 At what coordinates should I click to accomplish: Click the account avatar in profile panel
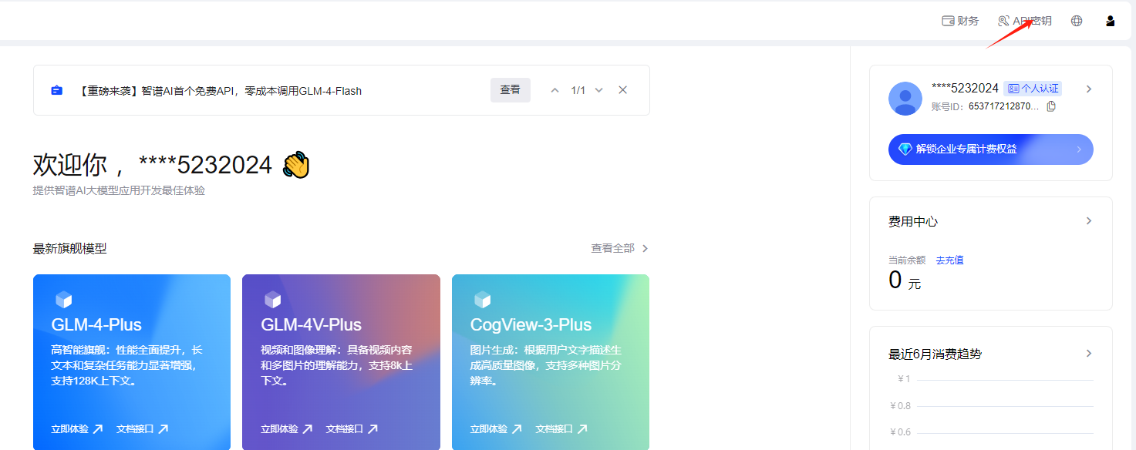click(905, 99)
